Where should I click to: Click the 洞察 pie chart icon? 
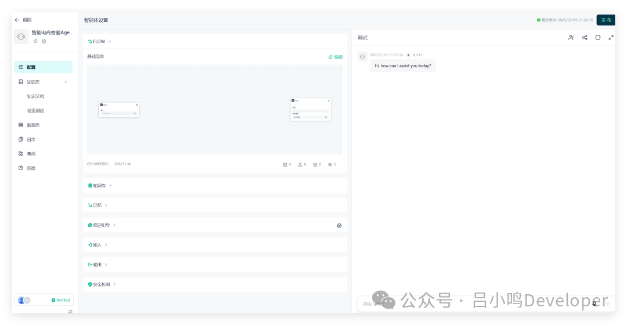tap(21, 168)
